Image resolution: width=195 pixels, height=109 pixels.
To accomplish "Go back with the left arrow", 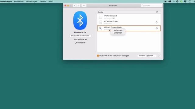I will point(75,5).
